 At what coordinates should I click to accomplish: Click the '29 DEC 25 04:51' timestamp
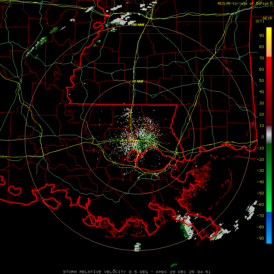coord(191,272)
